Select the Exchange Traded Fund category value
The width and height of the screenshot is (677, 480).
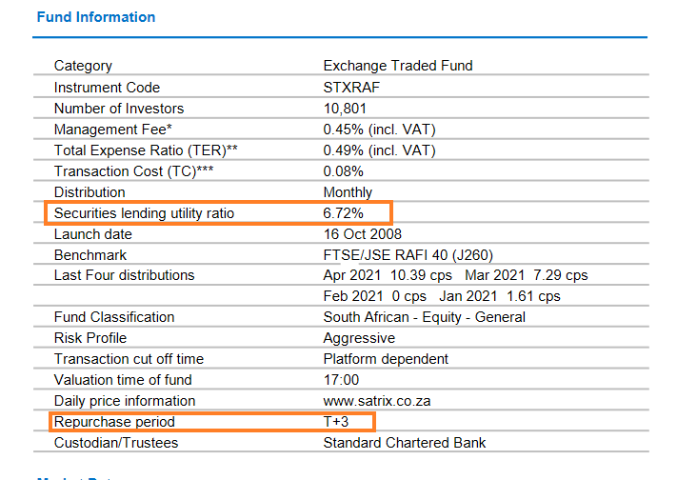pos(398,66)
